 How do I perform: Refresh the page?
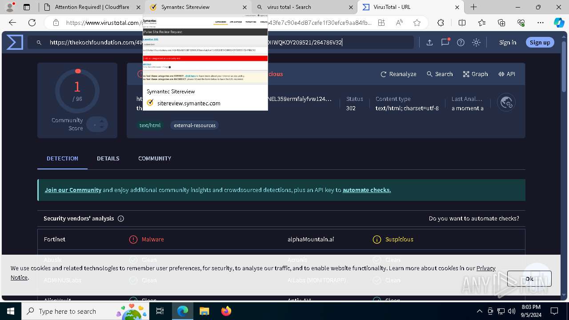tap(32, 23)
